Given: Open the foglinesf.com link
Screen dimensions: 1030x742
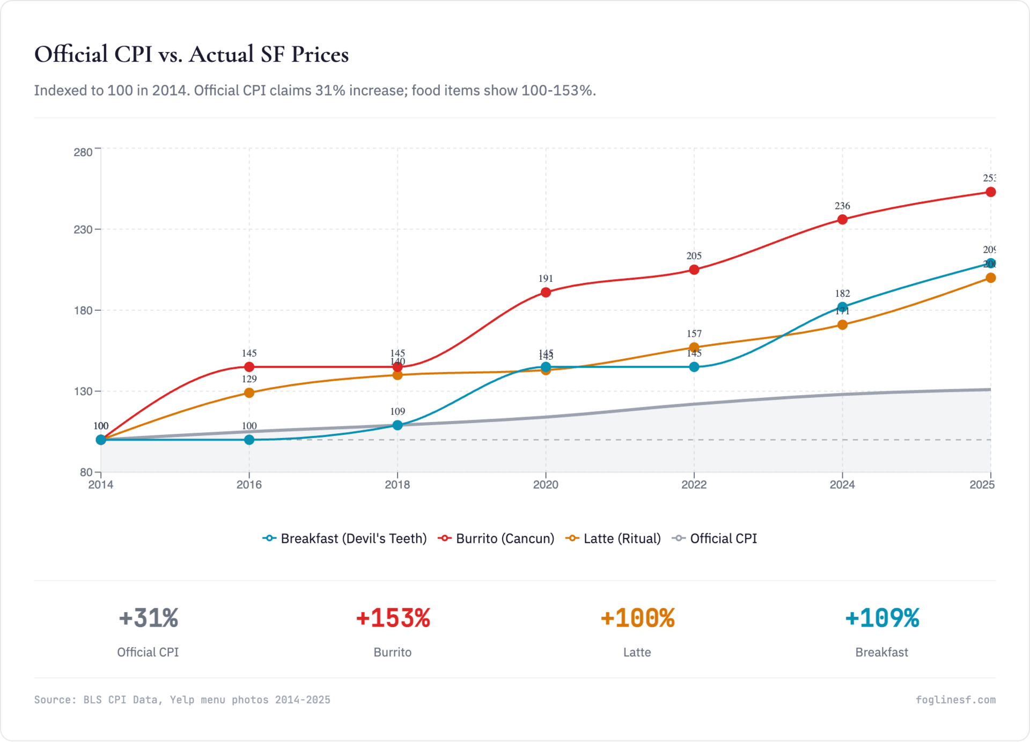Looking at the screenshot, I should coord(955,700).
